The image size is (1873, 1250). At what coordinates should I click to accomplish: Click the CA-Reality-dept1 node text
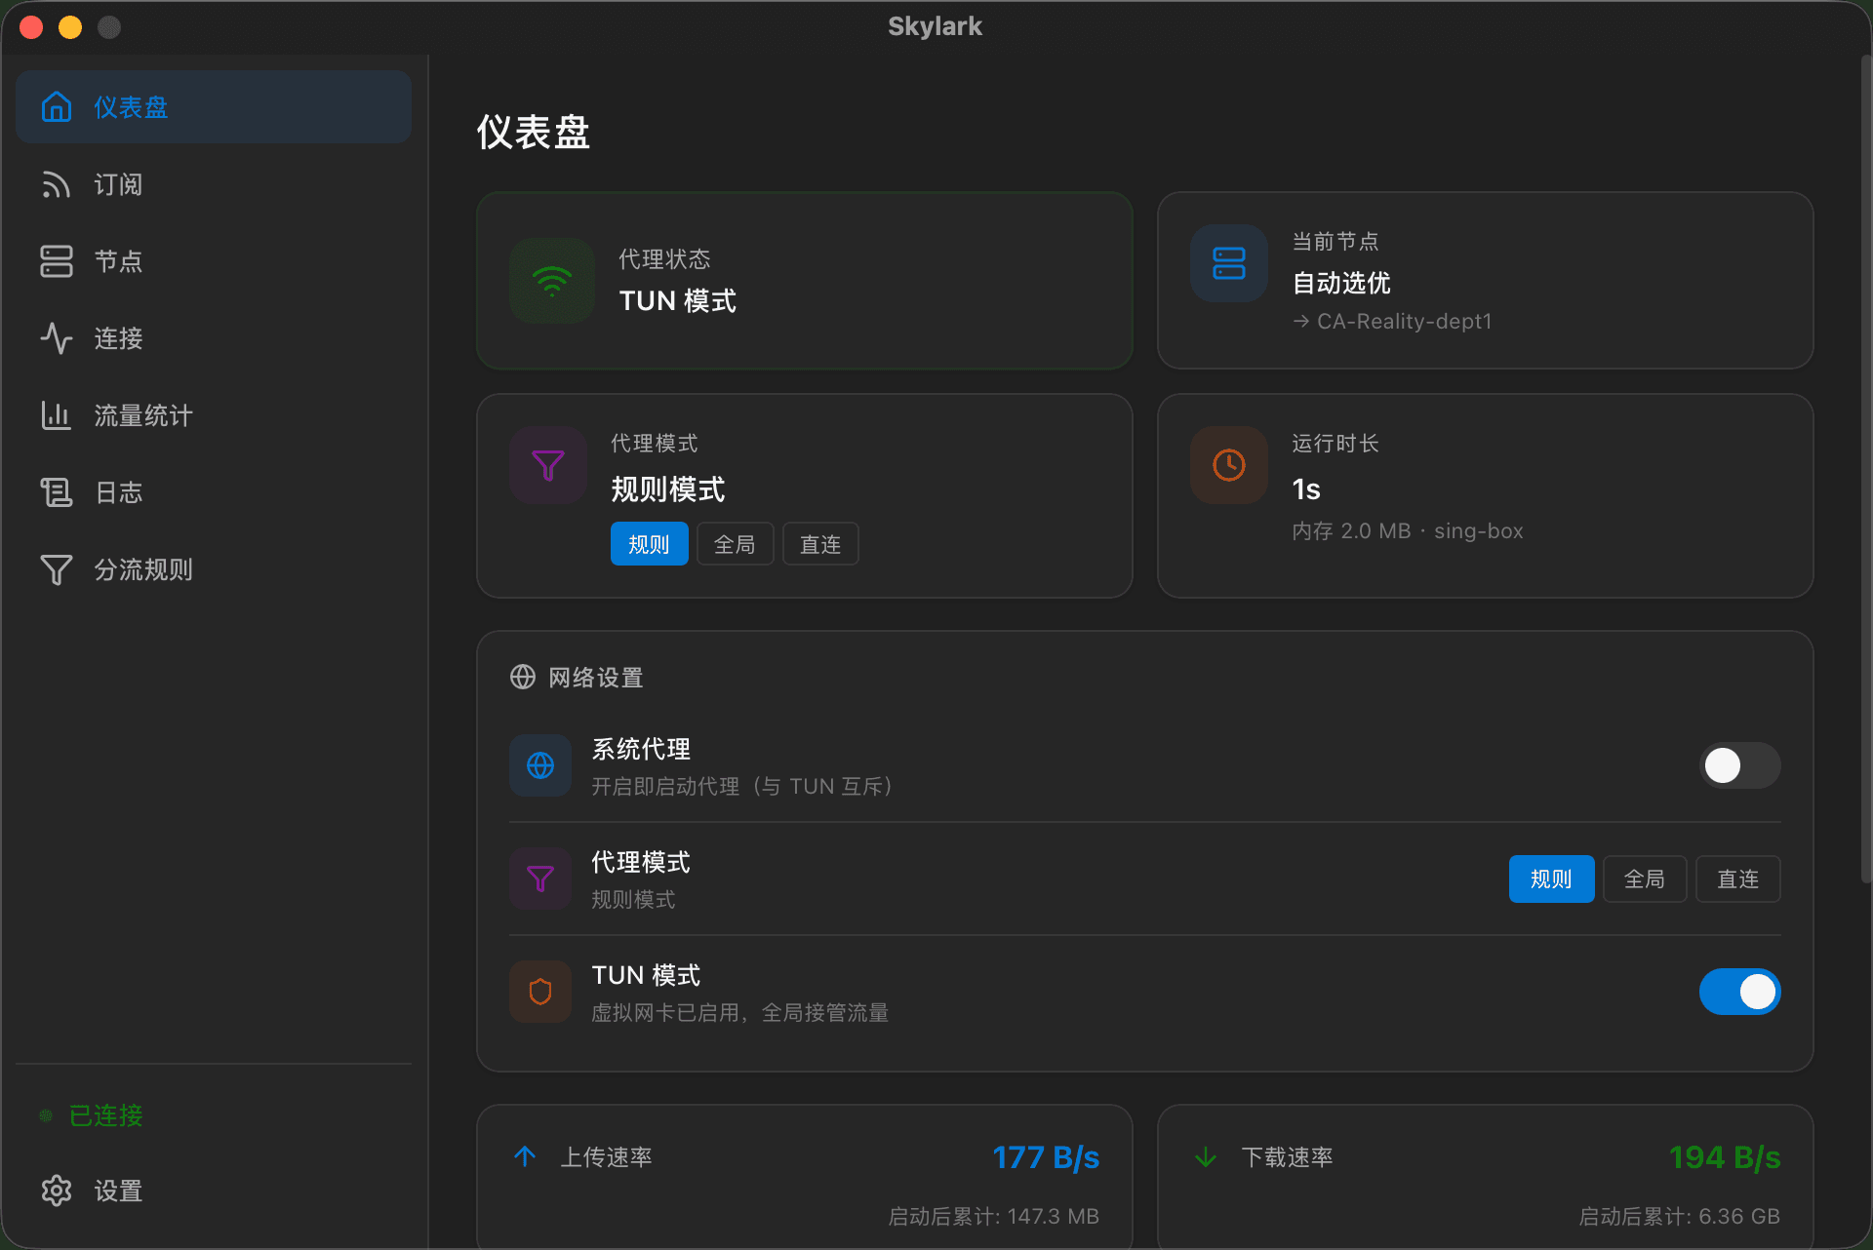1404,322
